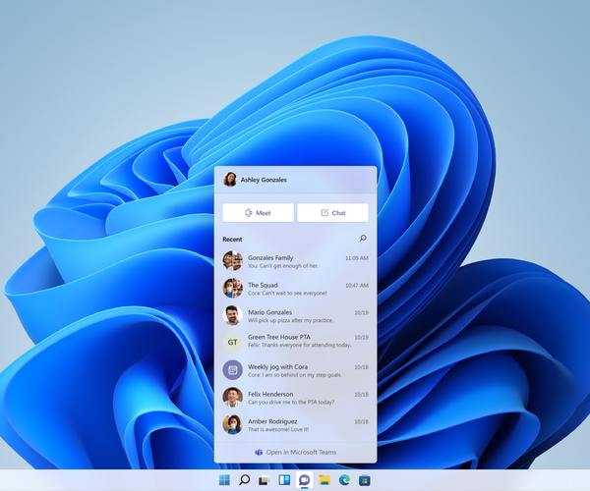Start a new chat with Chat button
This screenshot has width=590, height=491.
click(332, 212)
